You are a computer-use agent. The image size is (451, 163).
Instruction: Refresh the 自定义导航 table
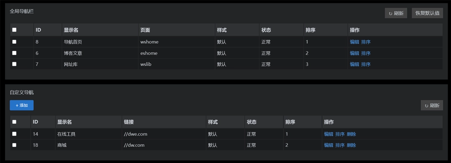tap(432, 106)
